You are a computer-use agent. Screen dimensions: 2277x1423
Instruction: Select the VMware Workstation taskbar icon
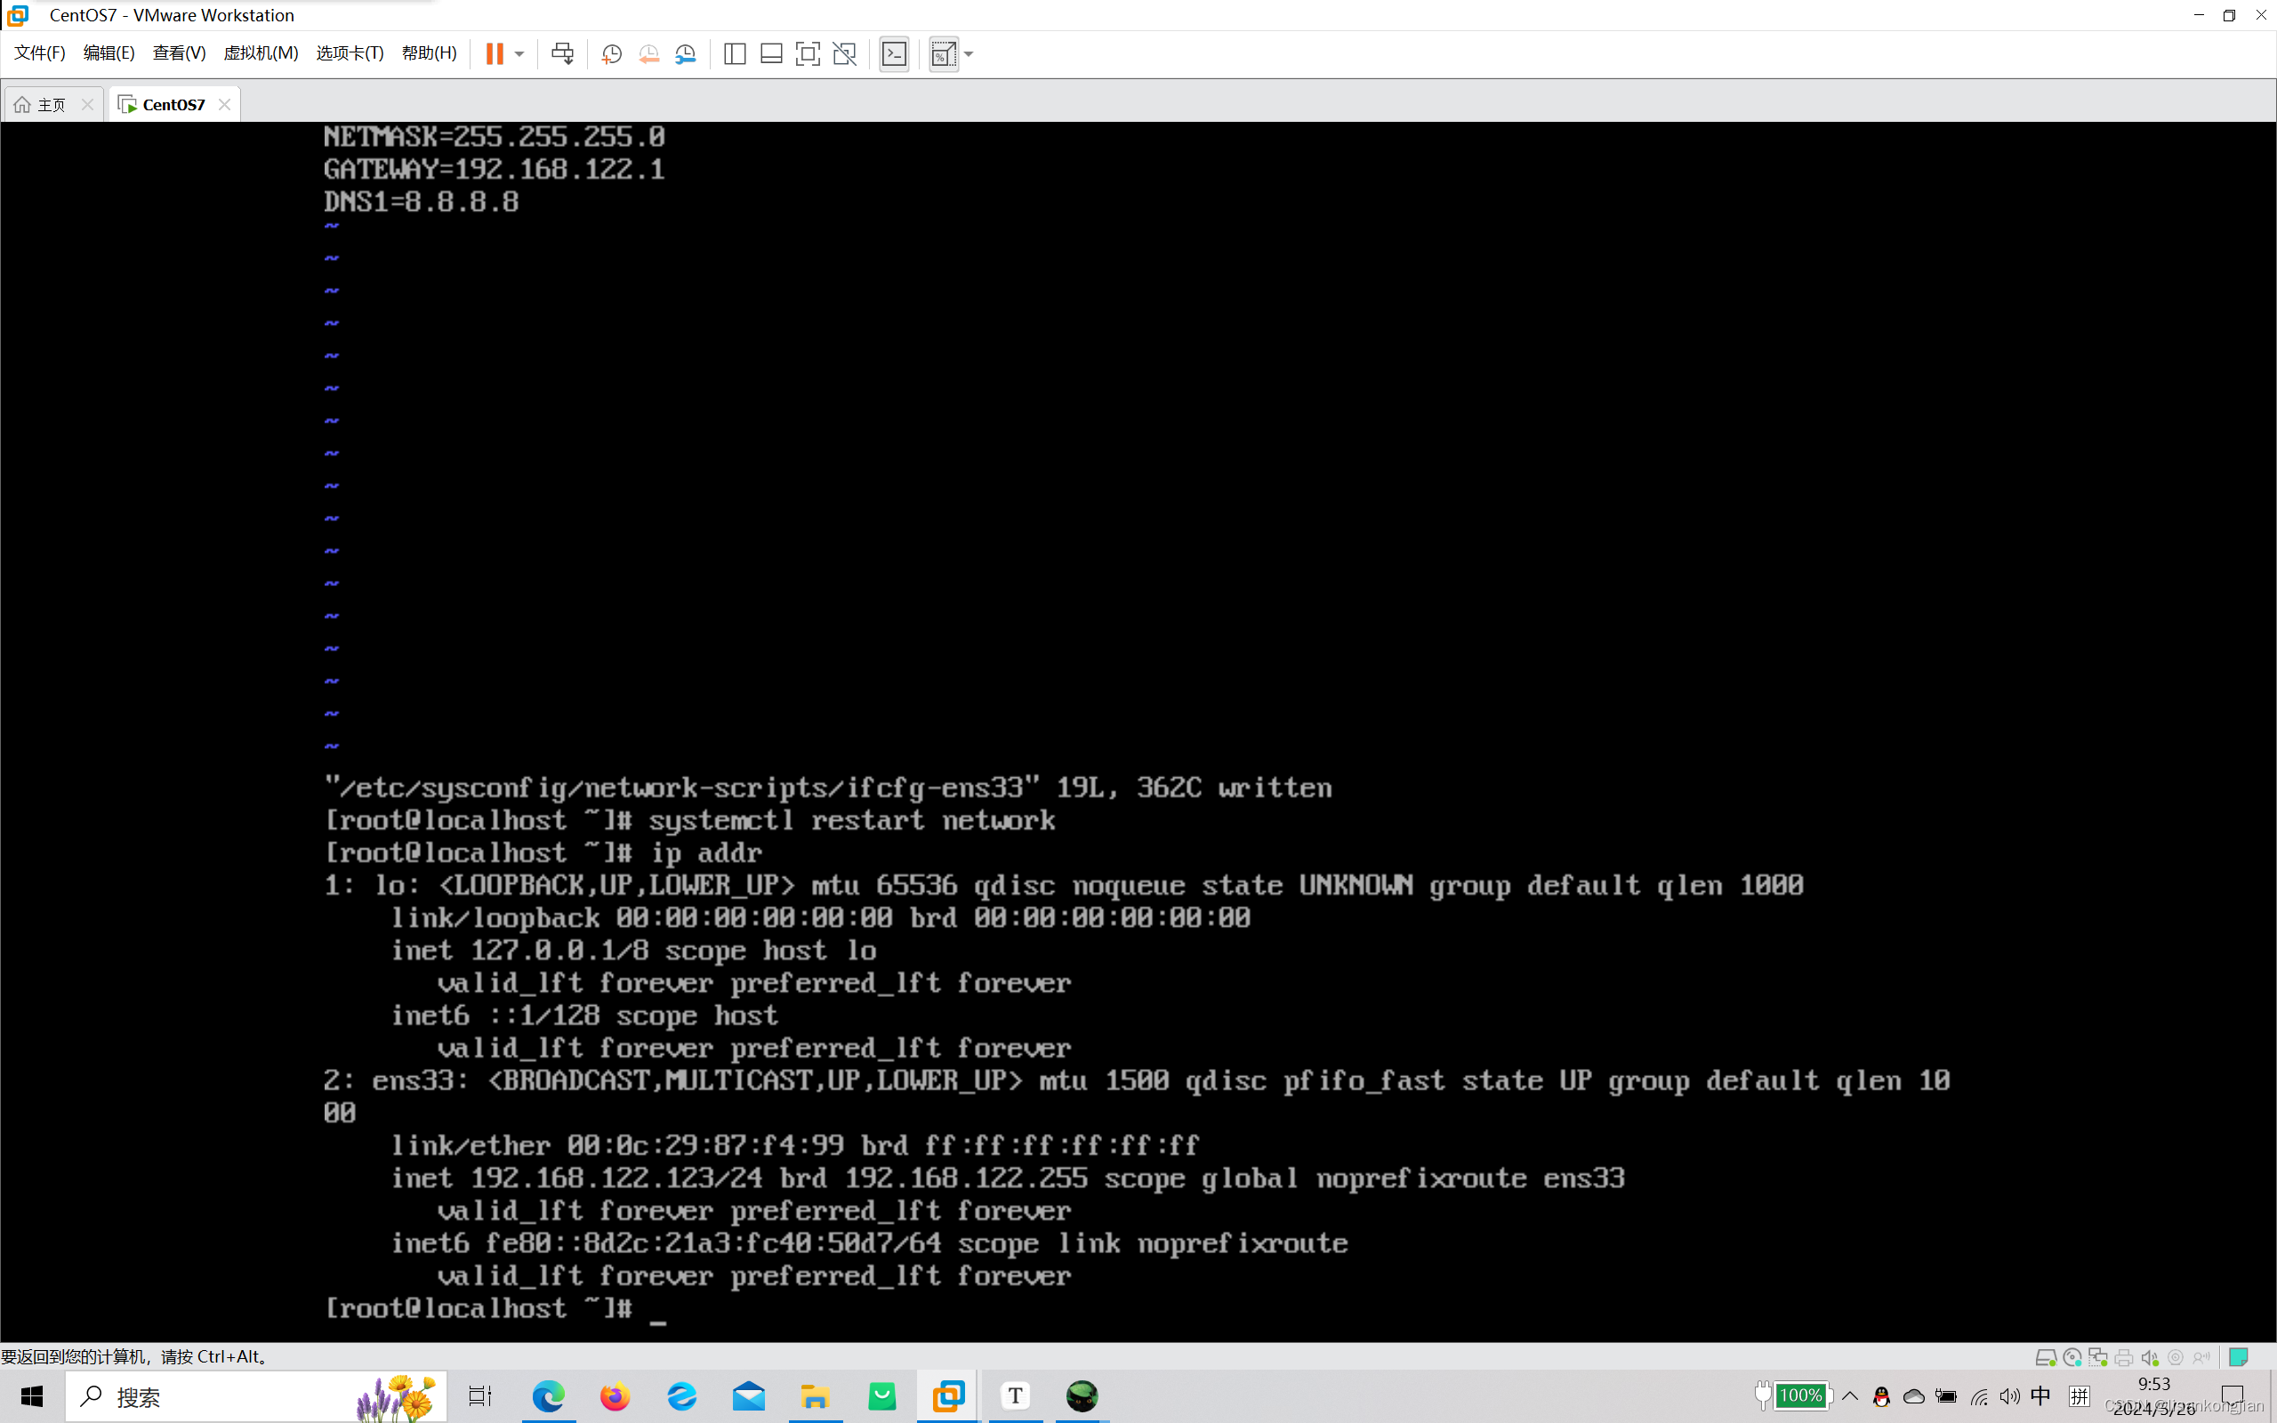point(948,1396)
